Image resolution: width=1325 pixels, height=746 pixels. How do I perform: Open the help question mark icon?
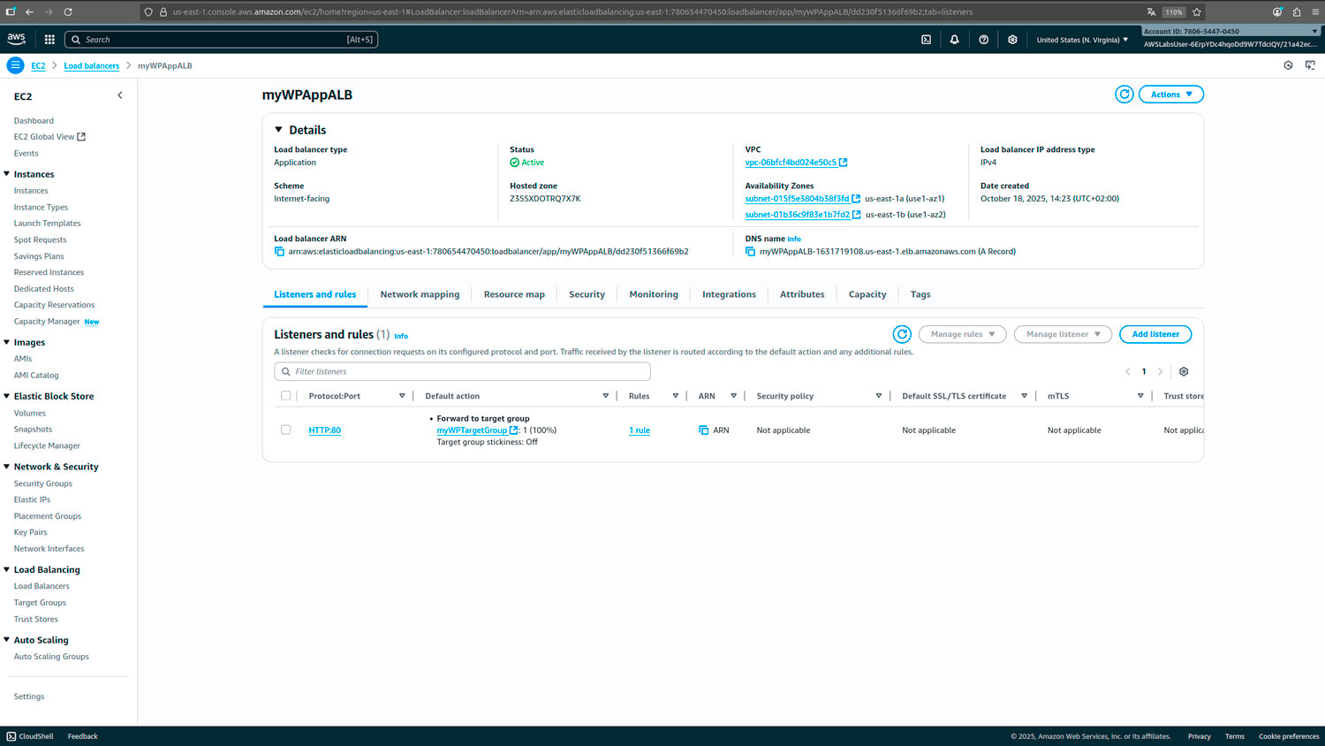[x=983, y=40]
